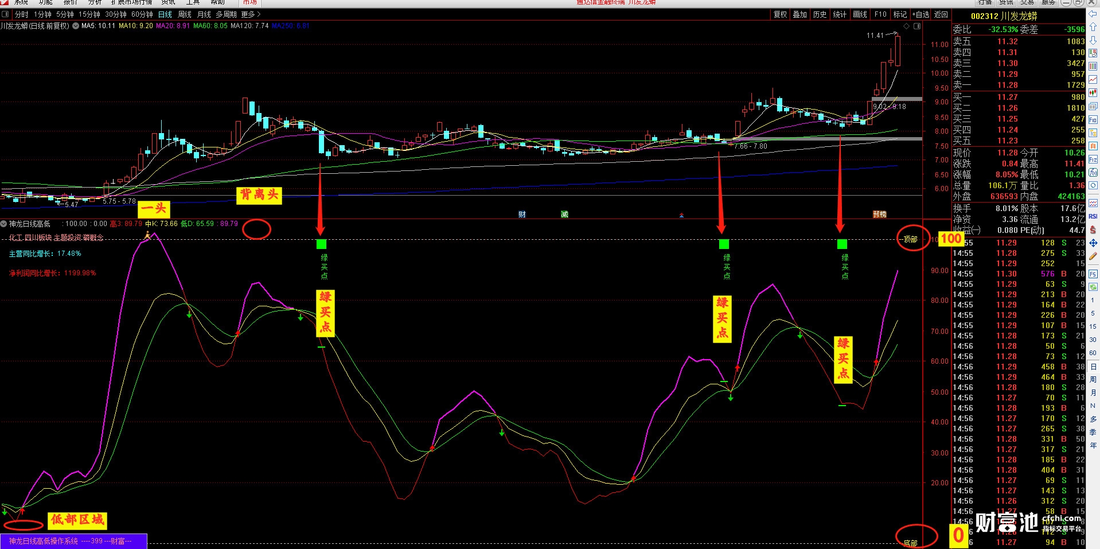Image resolution: width=1100 pixels, height=549 pixels.
Task: Select the 分时 intraday tab
Action: [21, 14]
